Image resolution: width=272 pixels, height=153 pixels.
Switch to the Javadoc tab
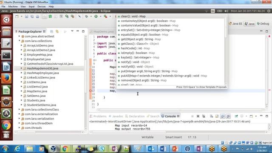116,116
